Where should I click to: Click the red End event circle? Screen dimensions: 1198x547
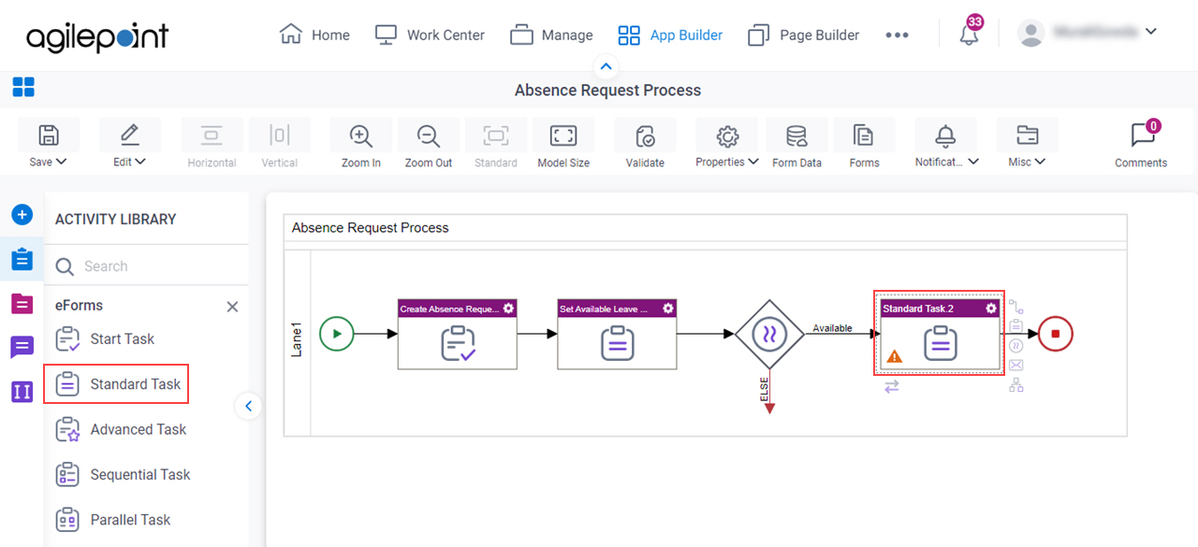coord(1056,333)
